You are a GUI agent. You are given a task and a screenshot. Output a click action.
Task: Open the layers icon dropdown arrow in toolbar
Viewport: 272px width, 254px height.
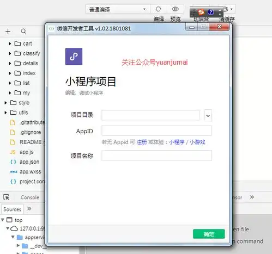coord(232,9)
